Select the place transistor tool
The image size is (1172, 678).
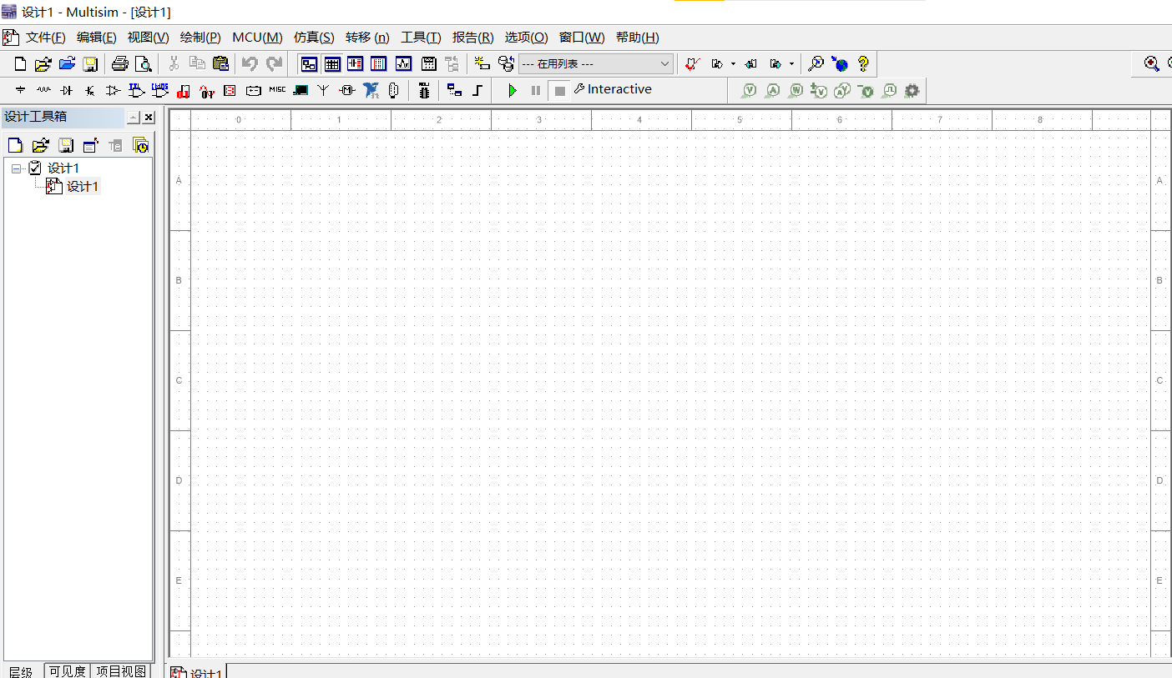[88, 90]
